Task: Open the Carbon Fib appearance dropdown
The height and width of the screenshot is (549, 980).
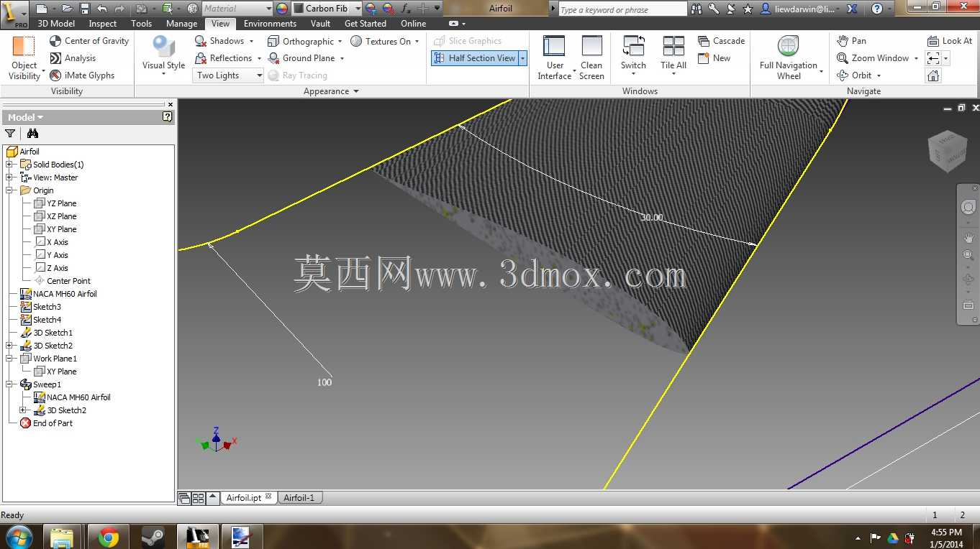Action: pyautogui.click(x=327, y=9)
